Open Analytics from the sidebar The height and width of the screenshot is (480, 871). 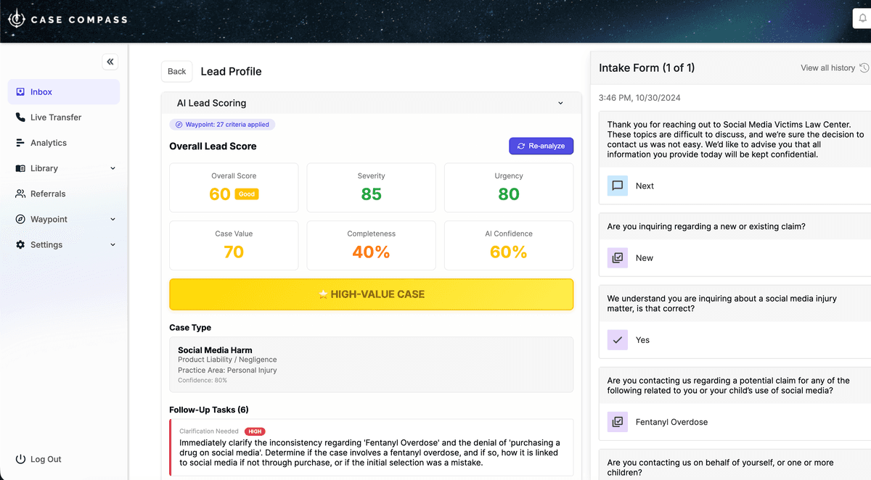pyautogui.click(x=48, y=143)
